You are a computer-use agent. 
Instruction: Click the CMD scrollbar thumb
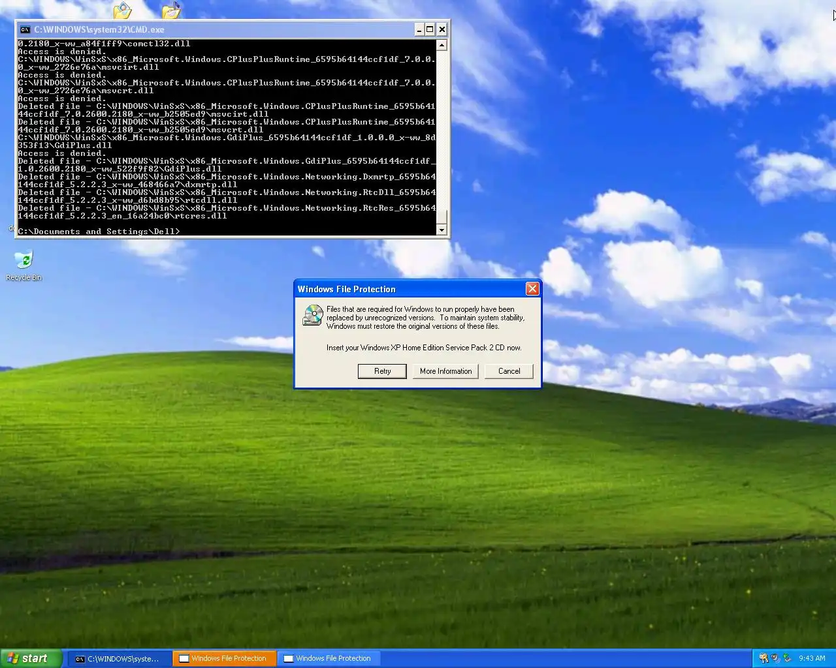point(442,217)
